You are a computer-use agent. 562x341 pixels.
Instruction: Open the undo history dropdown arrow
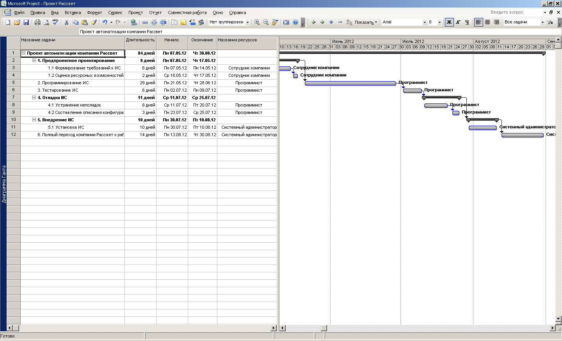coord(111,22)
